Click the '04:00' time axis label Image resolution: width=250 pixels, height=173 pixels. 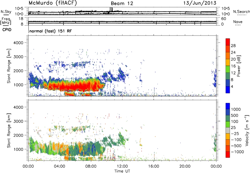[59, 166]
